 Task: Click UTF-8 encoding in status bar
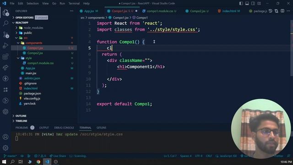[x=198, y=156]
